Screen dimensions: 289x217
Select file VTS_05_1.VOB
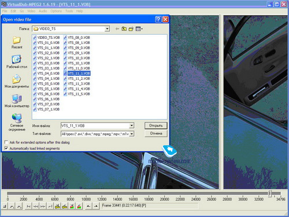[46, 89]
